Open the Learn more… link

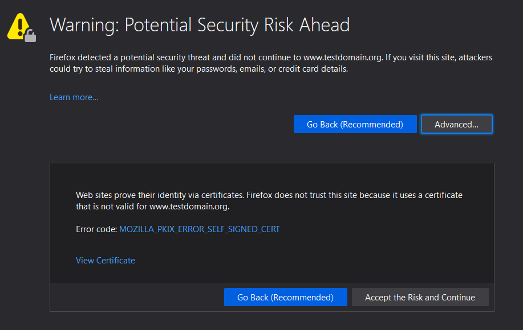(x=74, y=97)
